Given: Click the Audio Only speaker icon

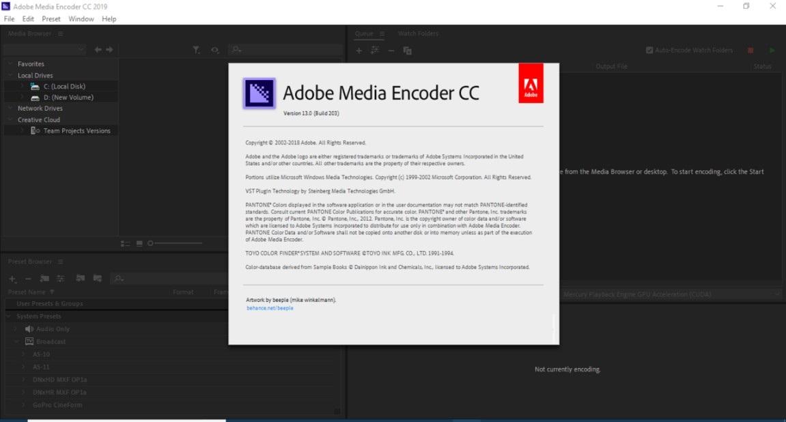Looking at the screenshot, I should tap(29, 328).
